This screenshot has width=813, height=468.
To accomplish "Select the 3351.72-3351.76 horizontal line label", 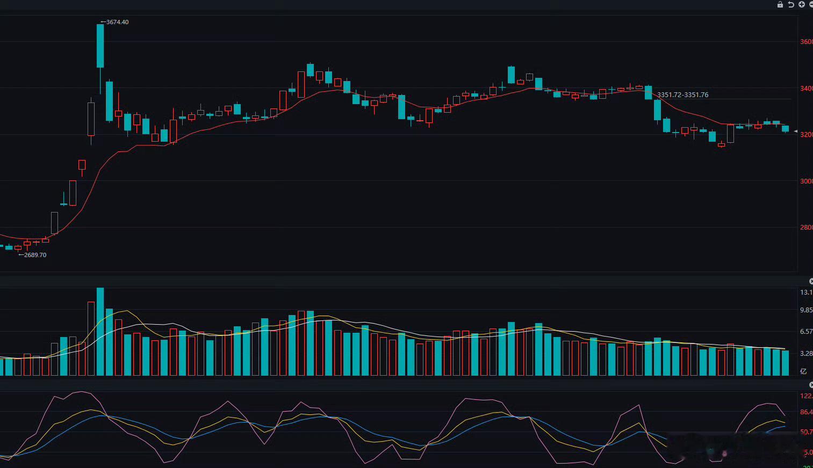I will click(682, 94).
